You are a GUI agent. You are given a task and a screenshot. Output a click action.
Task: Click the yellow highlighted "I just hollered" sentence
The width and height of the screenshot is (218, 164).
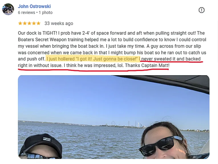93,59
